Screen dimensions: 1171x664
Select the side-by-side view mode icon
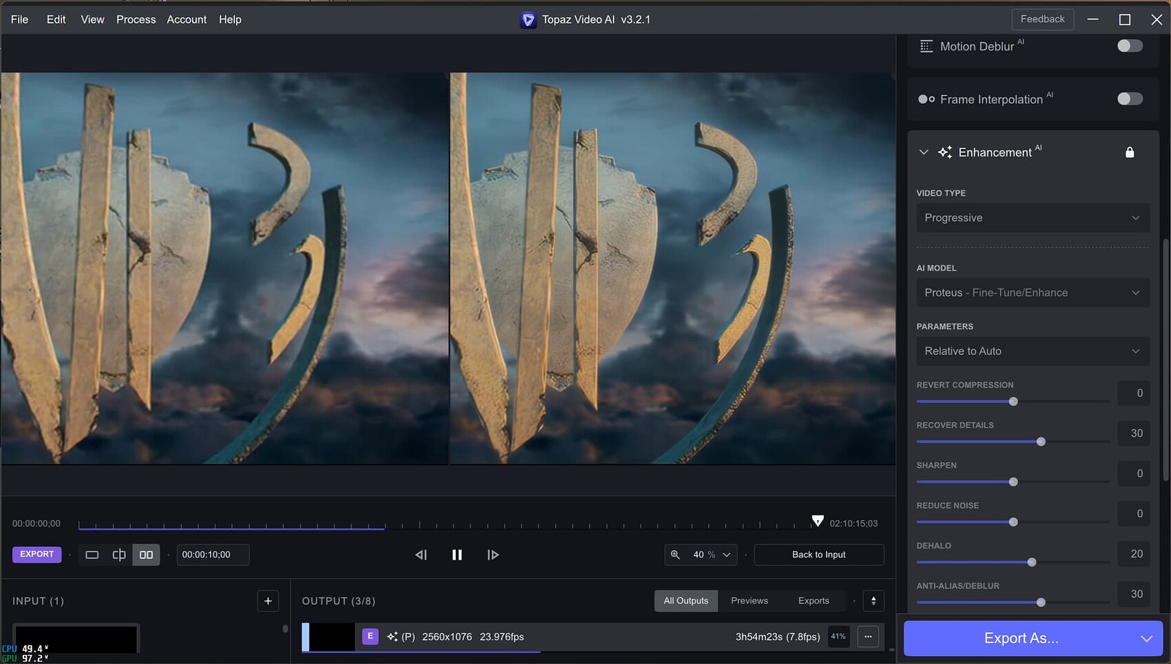pos(146,554)
